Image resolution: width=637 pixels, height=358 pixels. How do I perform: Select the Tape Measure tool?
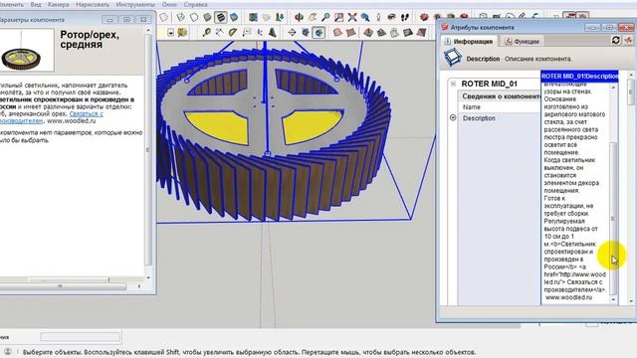coord(206,32)
